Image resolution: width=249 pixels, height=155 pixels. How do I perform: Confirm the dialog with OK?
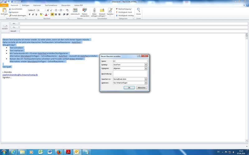tap(129, 88)
